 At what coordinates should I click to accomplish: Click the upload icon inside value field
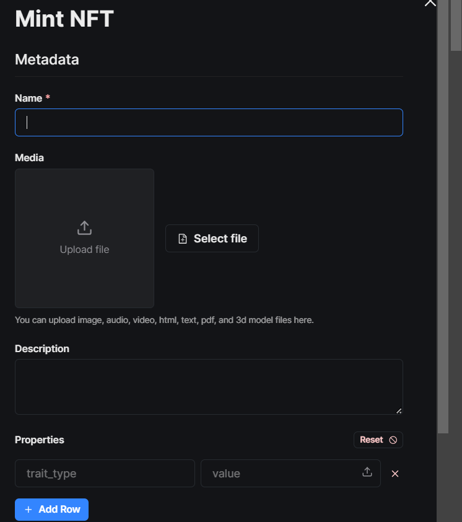(x=367, y=472)
